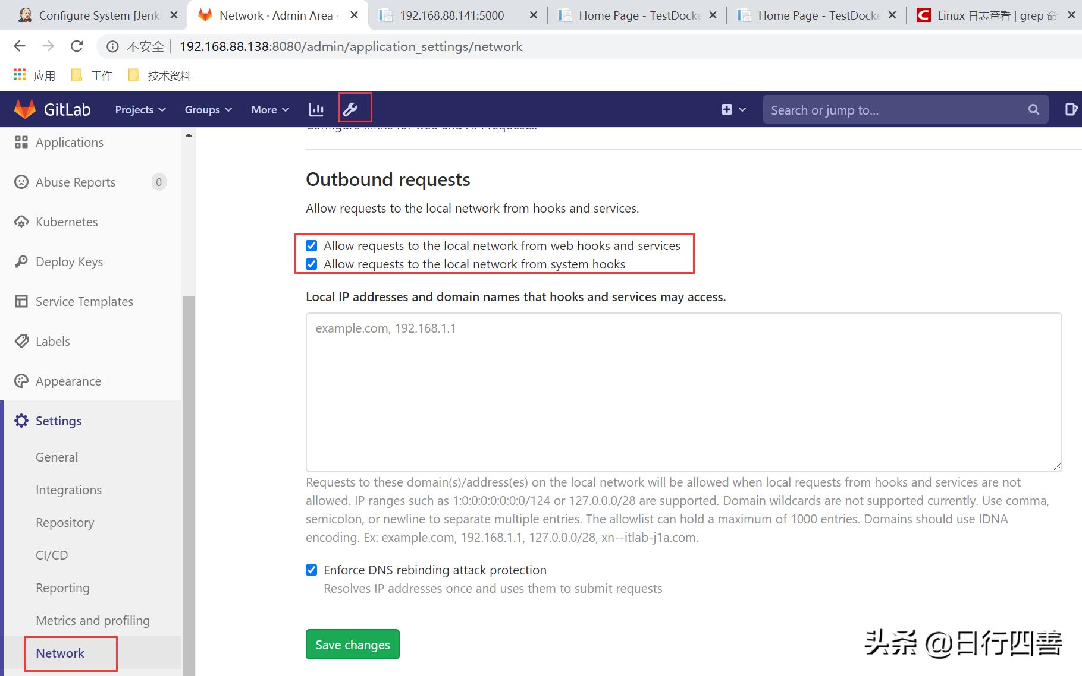
Task: Click the Applications sidebar icon
Action: pos(21,142)
